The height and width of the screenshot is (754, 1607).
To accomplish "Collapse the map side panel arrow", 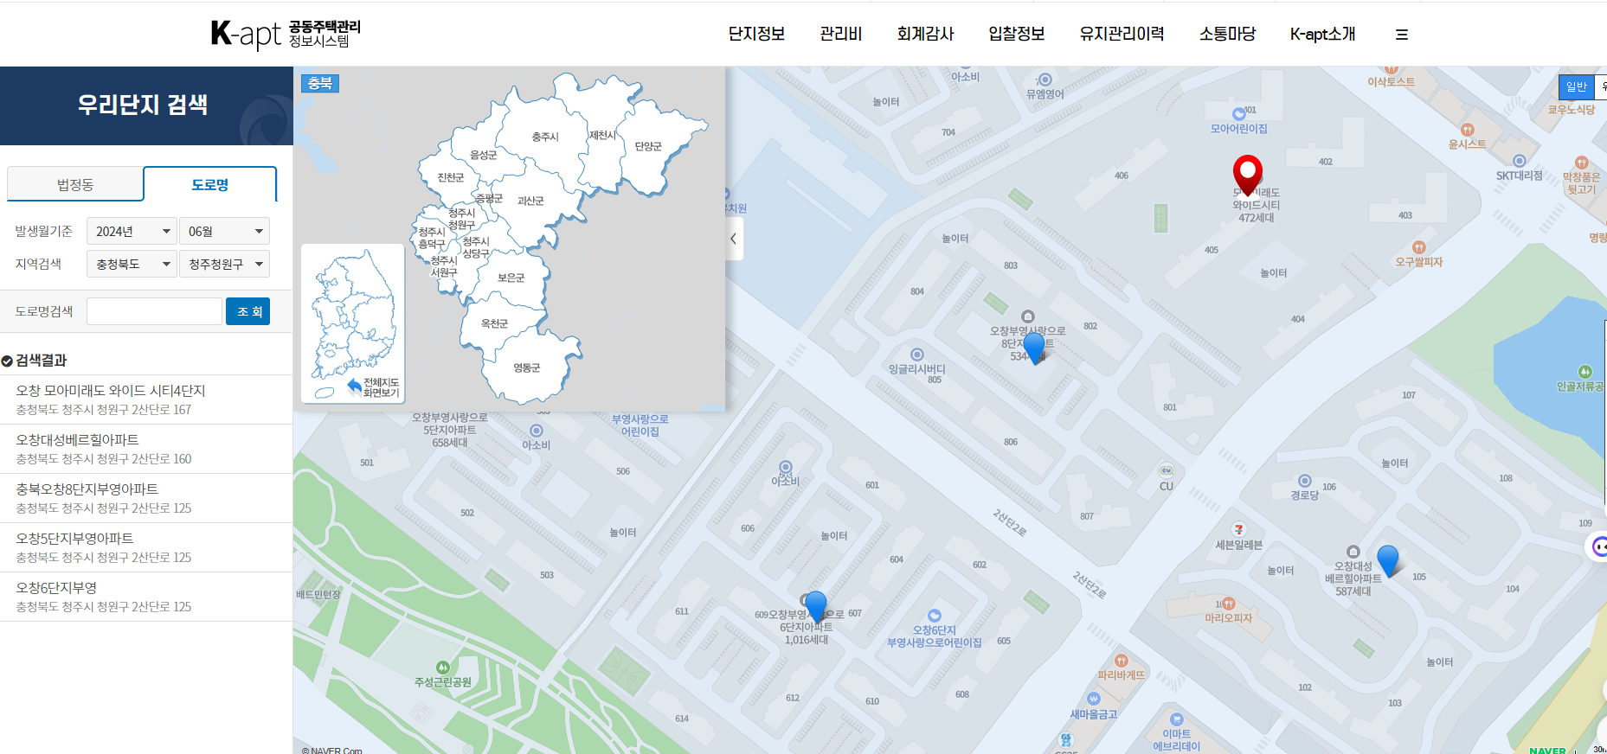I will (x=734, y=239).
